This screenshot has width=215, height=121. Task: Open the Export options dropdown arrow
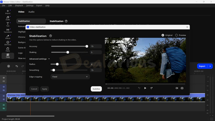tap(210, 66)
